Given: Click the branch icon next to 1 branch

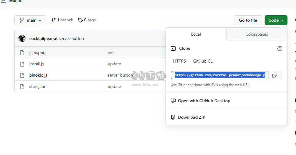Looking at the screenshot, I should 54,20.
